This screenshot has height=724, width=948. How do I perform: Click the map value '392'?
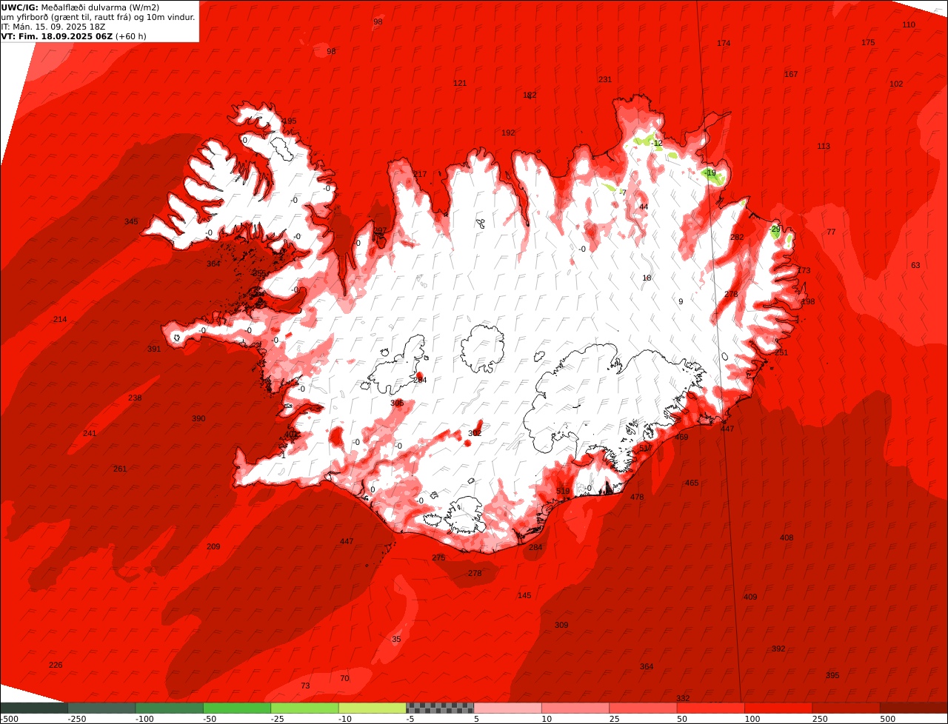click(778, 648)
